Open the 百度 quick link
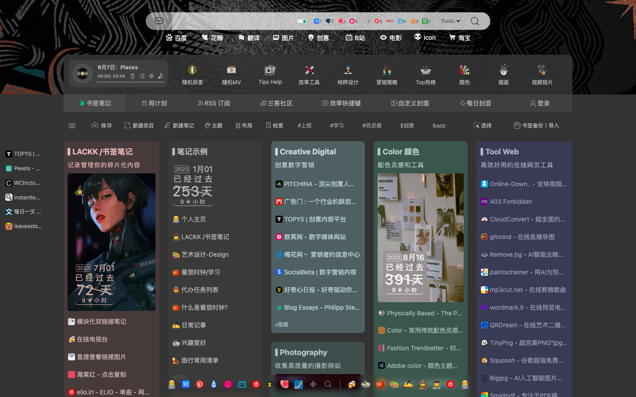 176,38
